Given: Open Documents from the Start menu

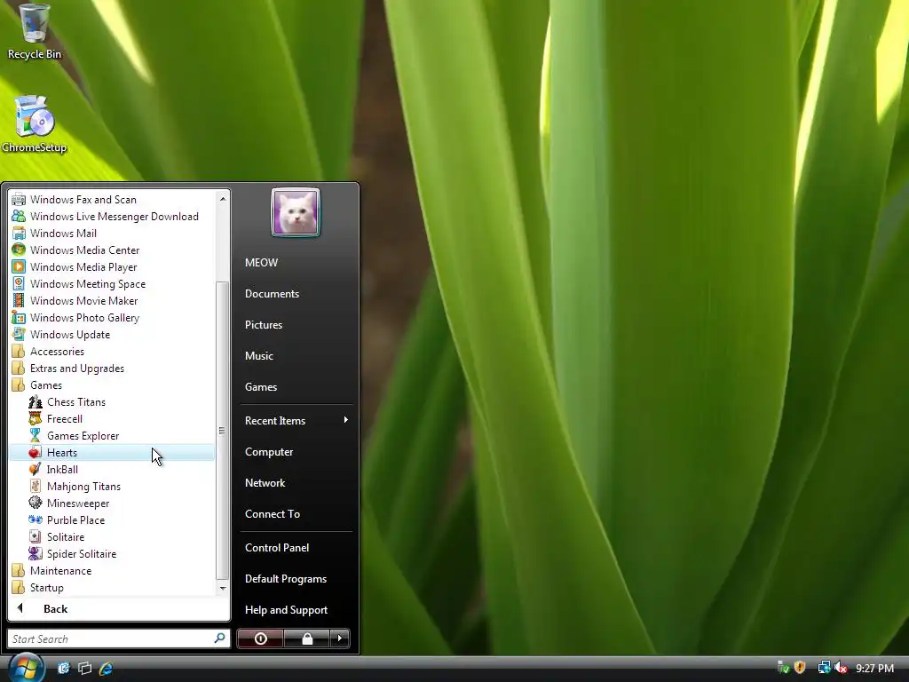Looking at the screenshot, I should 272,294.
